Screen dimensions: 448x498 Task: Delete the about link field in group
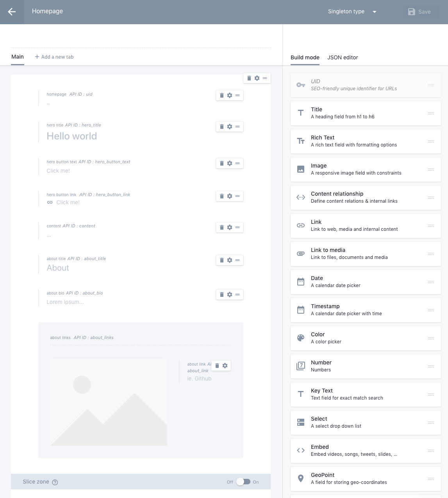217,366
